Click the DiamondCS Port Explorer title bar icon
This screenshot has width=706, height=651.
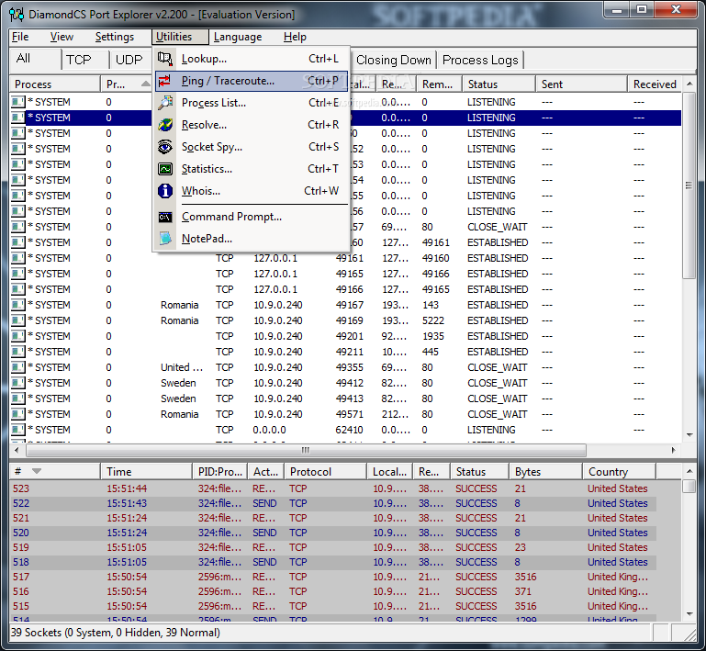click(x=17, y=15)
